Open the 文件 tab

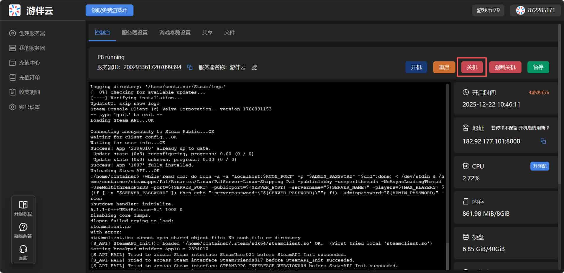pyautogui.click(x=229, y=33)
